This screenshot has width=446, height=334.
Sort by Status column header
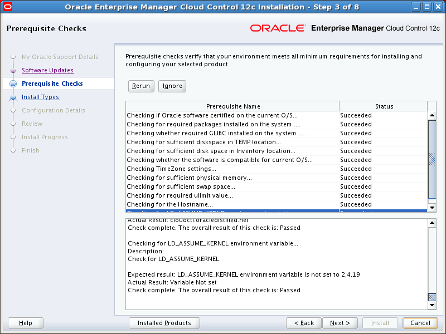click(384, 106)
